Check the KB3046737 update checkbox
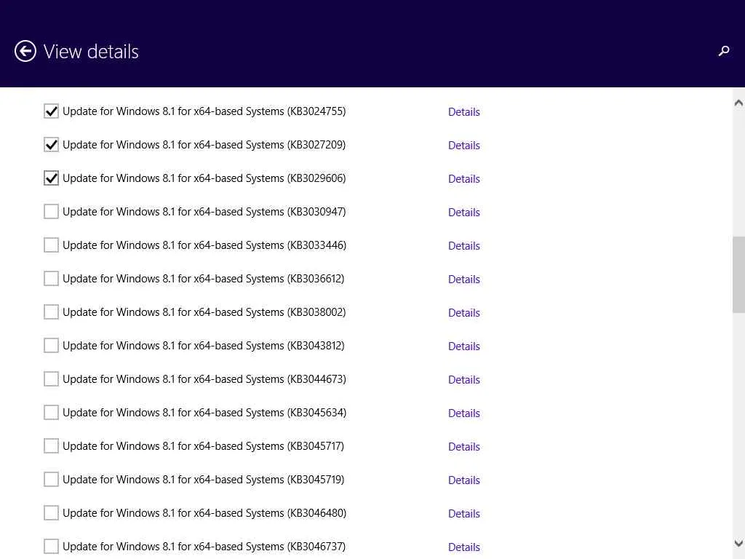This screenshot has height=559, width=745. coord(51,547)
